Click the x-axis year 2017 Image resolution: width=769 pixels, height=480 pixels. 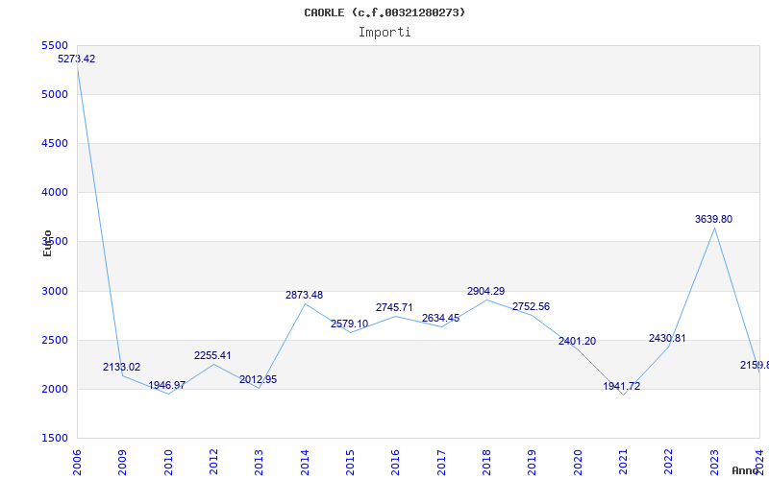[x=441, y=463]
